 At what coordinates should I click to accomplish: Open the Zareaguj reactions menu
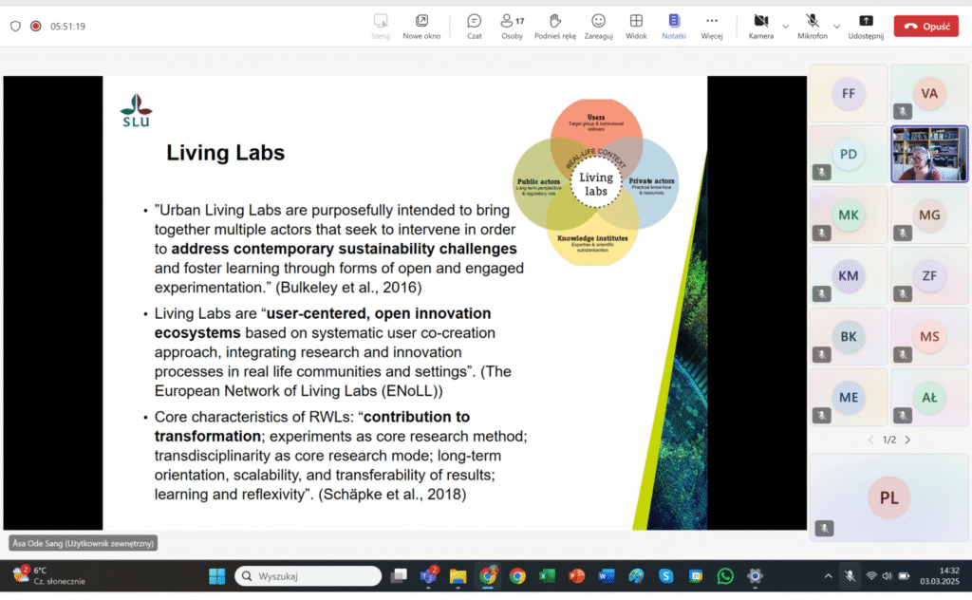(x=598, y=26)
